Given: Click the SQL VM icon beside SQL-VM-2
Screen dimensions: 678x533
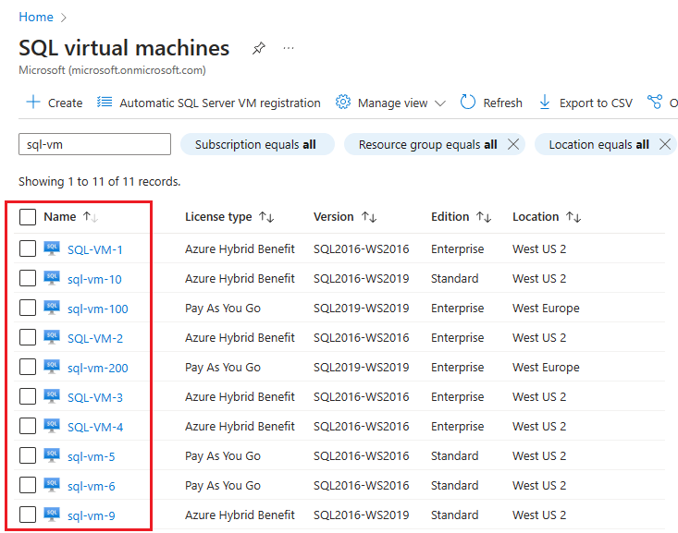Looking at the screenshot, I should pyautogui.click(x=52, y=337).
